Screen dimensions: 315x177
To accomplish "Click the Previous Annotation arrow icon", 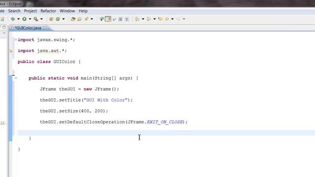I will pyautogui.click(x=149, y=19).
